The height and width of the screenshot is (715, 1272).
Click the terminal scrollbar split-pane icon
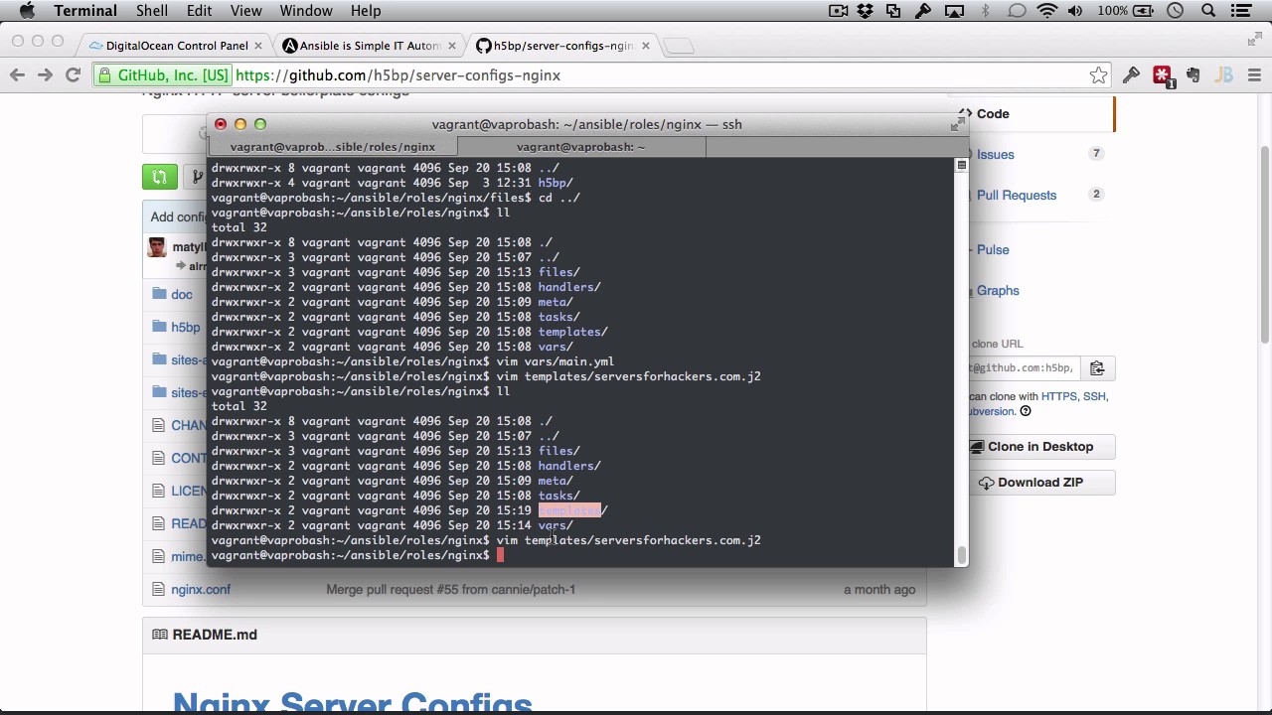[x=961, y=165]
